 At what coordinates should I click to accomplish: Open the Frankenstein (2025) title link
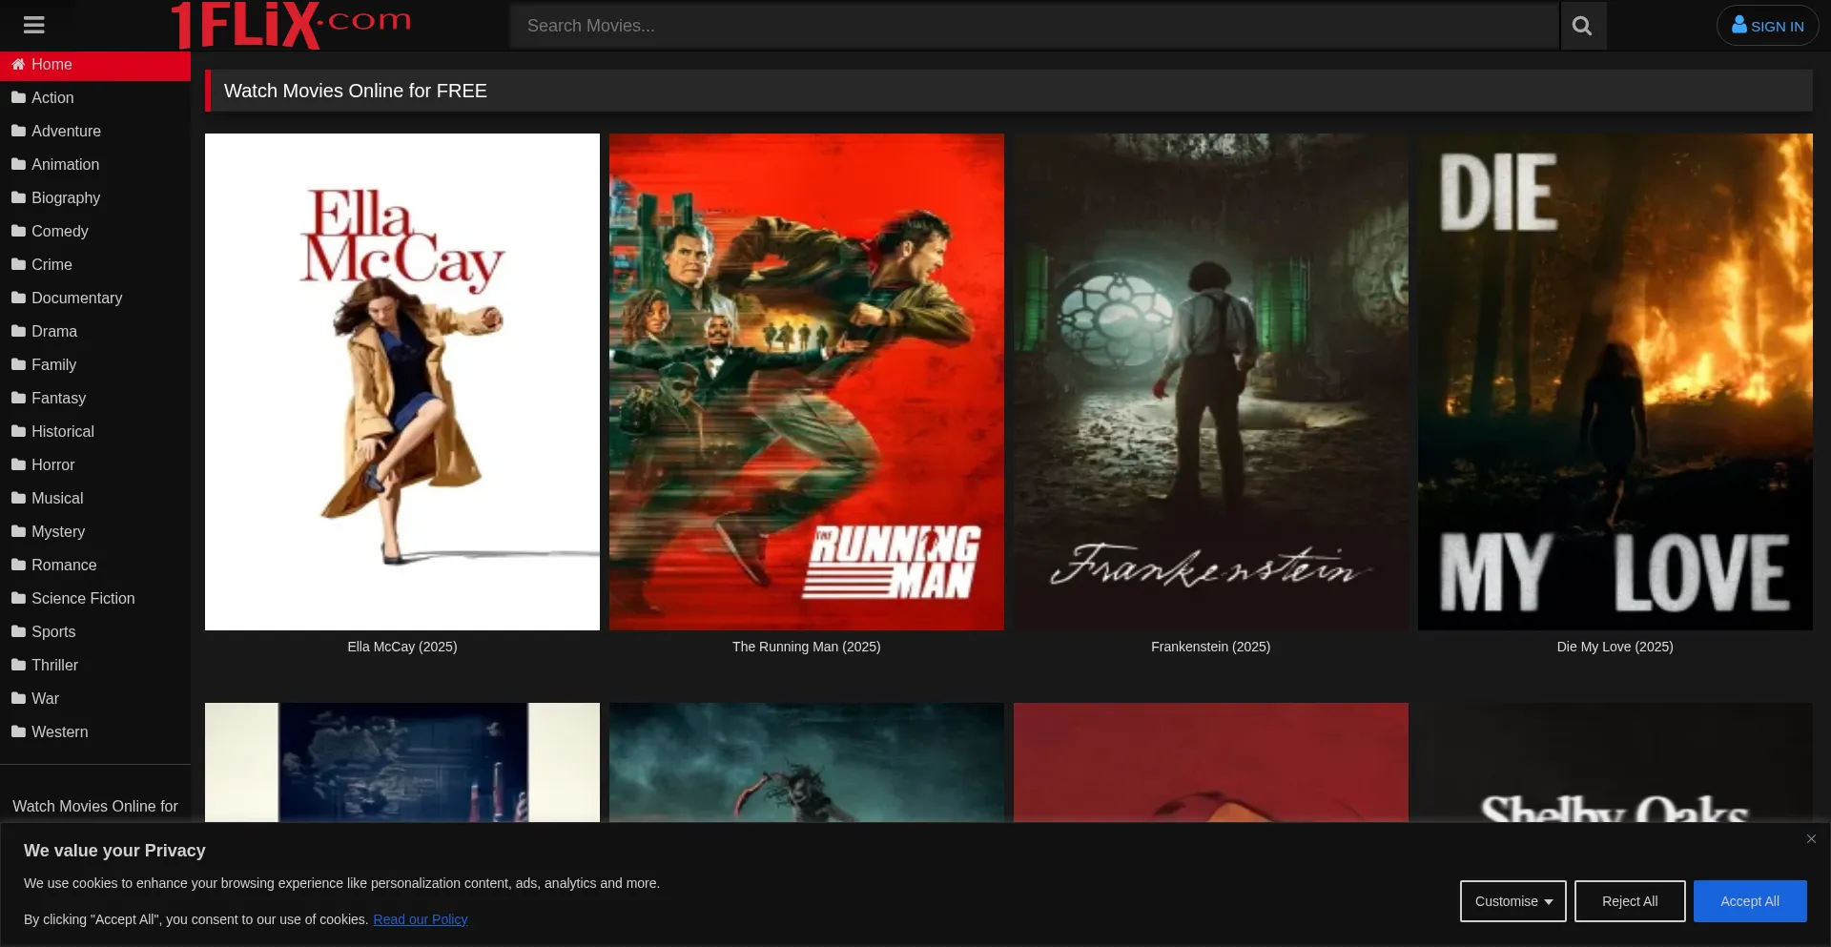(x=1210, y=647)
